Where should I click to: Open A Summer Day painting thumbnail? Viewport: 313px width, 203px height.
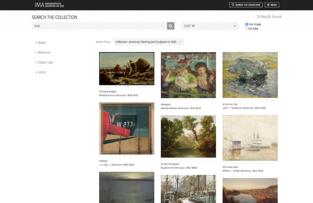tap(250, 75)
